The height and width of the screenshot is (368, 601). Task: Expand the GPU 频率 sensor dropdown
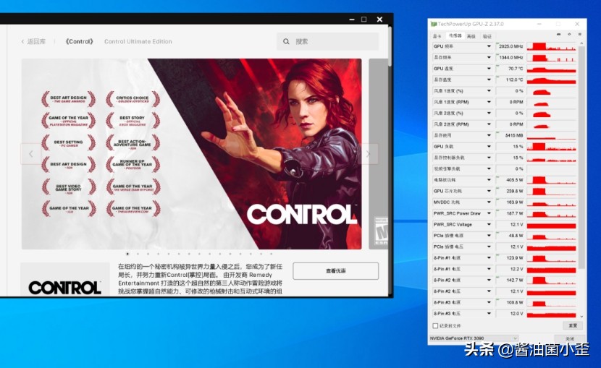pos(489,46)
